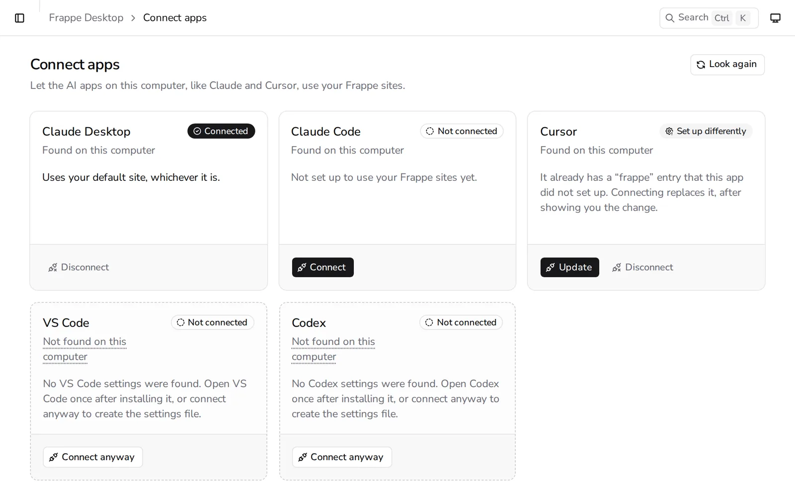Click the Connect apps breadcrumb
Screen dimensions: 795x482
[x=175, y=18]
